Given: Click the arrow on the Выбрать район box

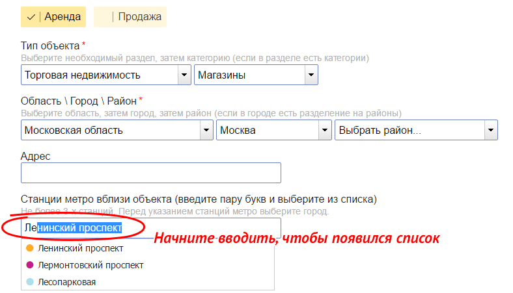Looking at the screenshot, I should [x=492, y=131].
